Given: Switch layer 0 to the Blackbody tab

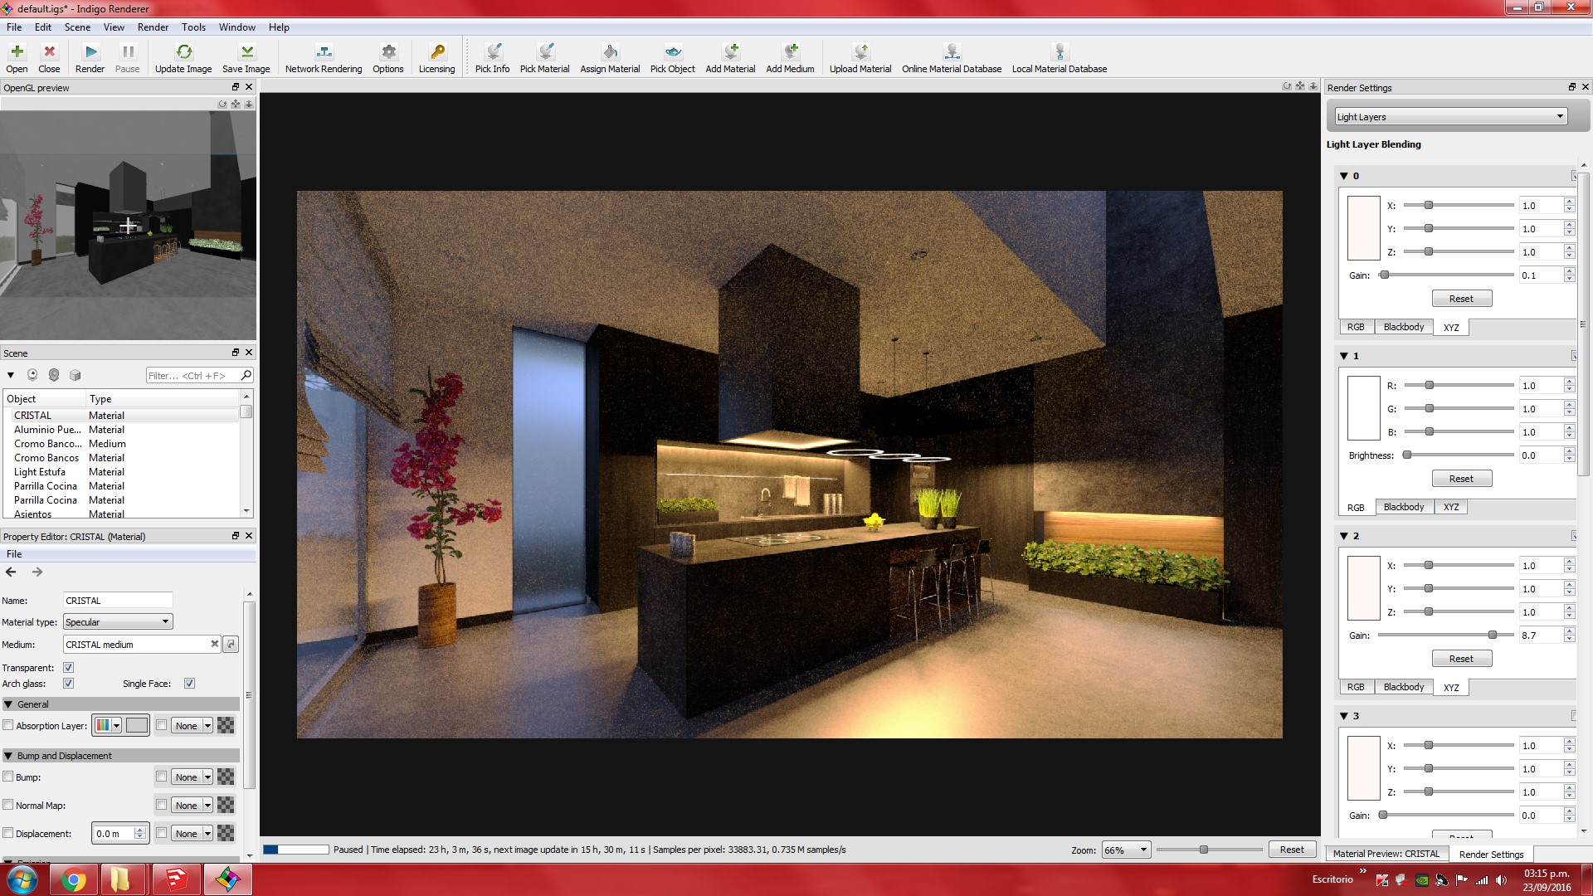Looking at the screenshot, I should point(1403,327).
